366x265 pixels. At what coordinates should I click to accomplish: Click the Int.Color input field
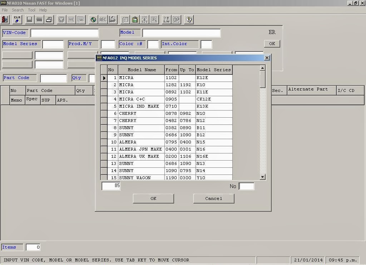(206, 44)
